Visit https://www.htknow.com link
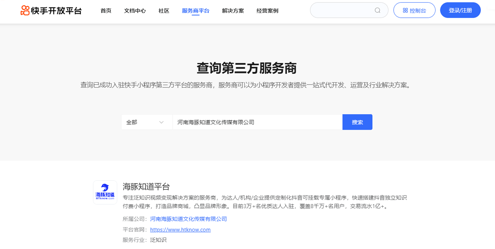Viewport: 495px width, 249px height. click(180, 230)
